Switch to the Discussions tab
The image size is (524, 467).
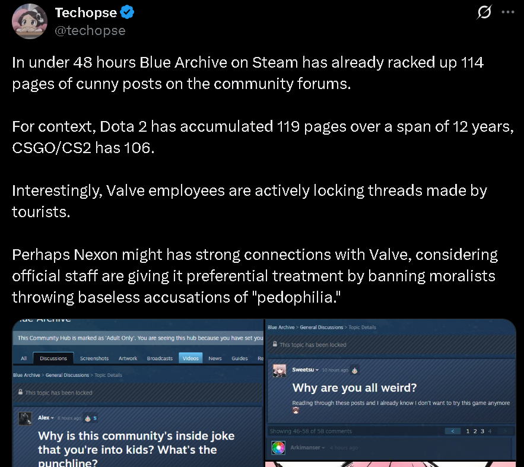point(53,358)
